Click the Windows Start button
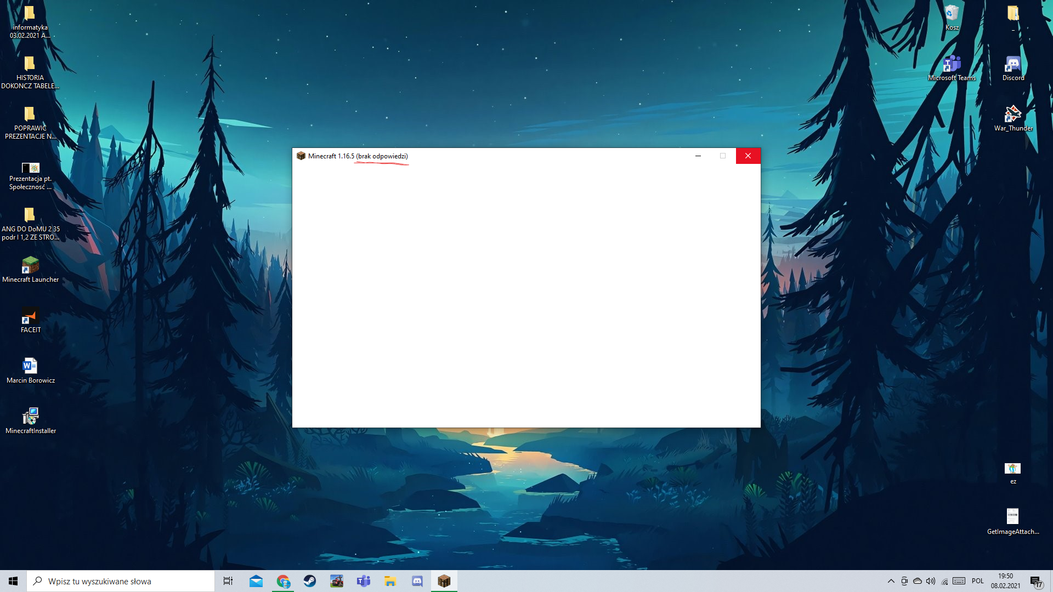 tap(13, 581)
